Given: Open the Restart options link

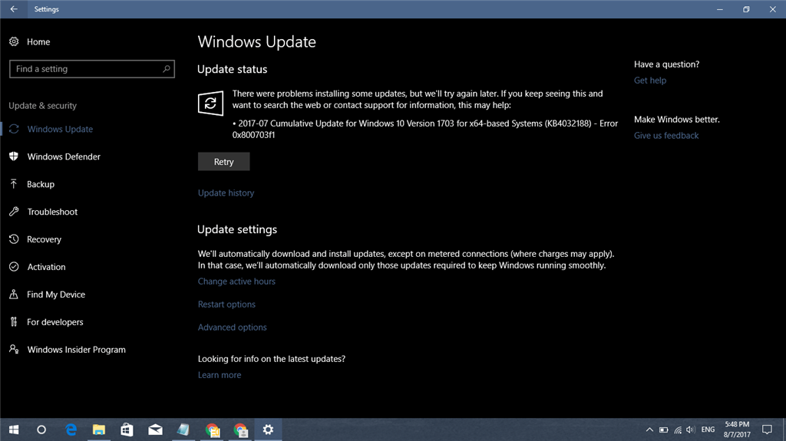Looking at the screenshot, I should point(226,304).
